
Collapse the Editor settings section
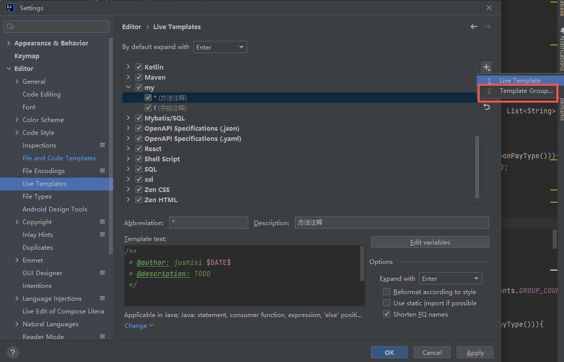click(9, 68)
